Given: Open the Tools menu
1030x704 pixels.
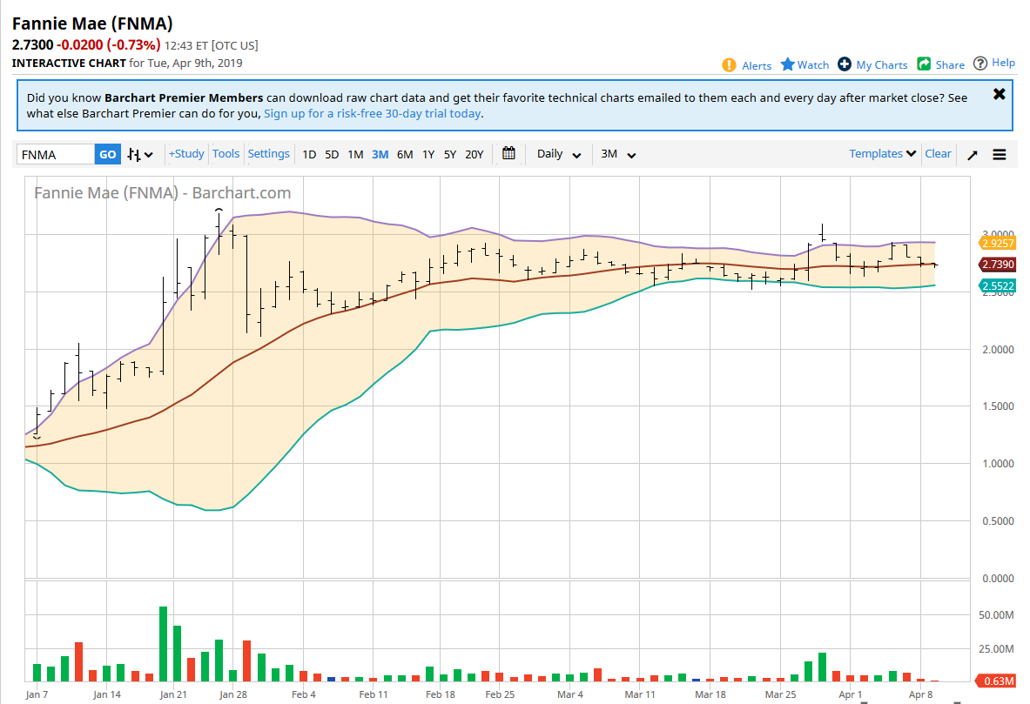Looking at the screenshot, I should point(226,154).
